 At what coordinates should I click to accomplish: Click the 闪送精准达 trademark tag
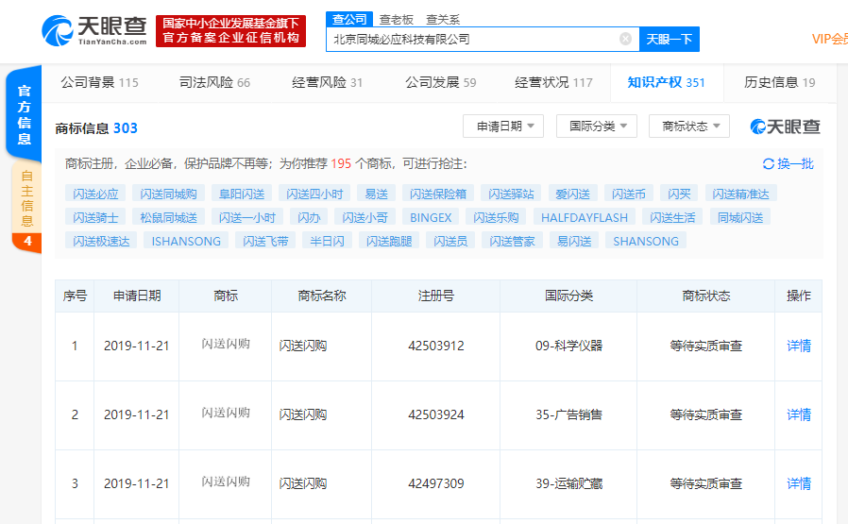click(741, 194)
